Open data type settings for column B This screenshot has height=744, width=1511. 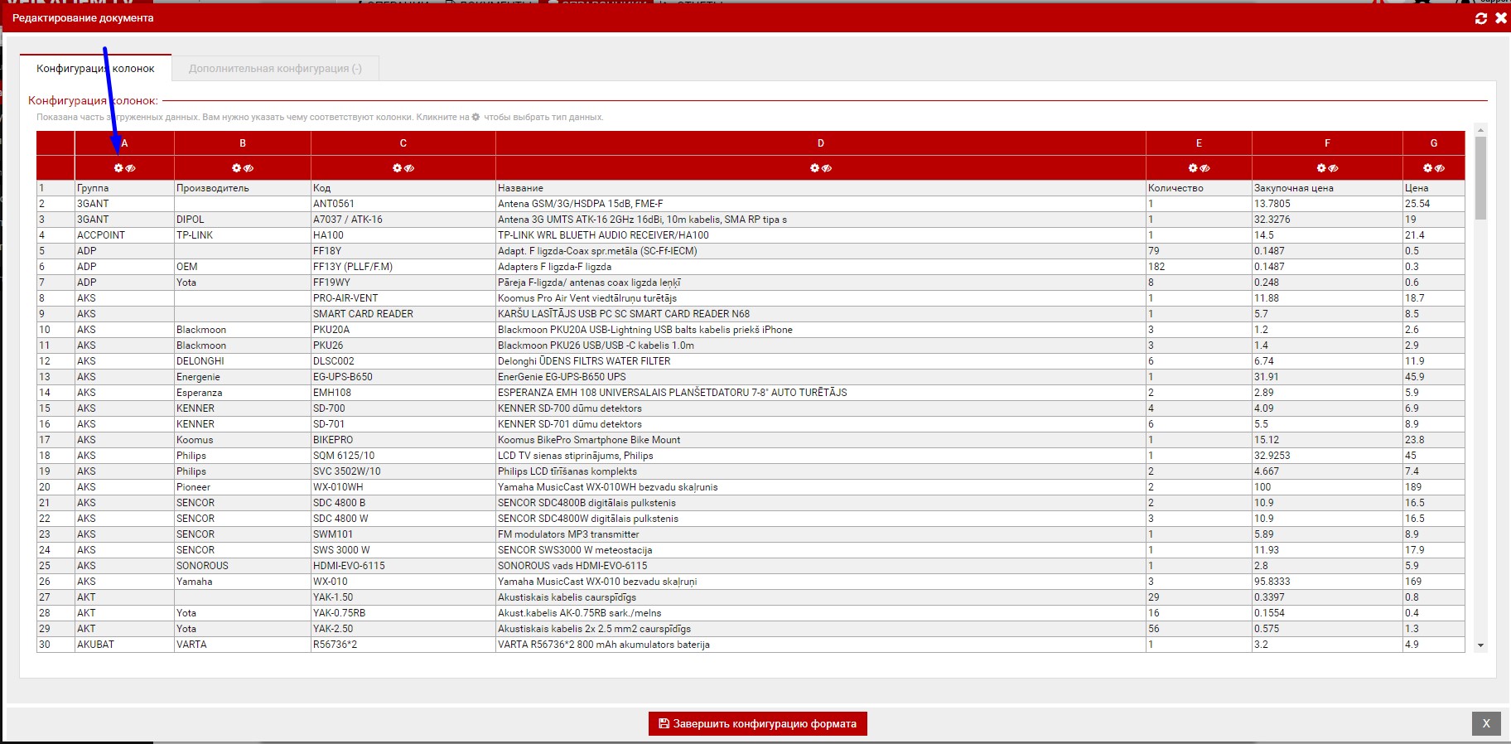point(237,168)
